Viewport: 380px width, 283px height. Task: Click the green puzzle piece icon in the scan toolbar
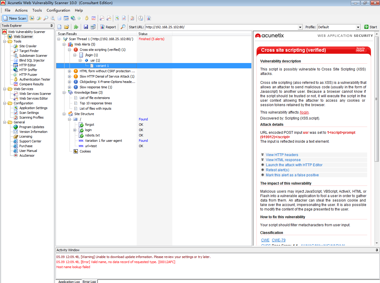pyautogui.click(x=76, y=27)
